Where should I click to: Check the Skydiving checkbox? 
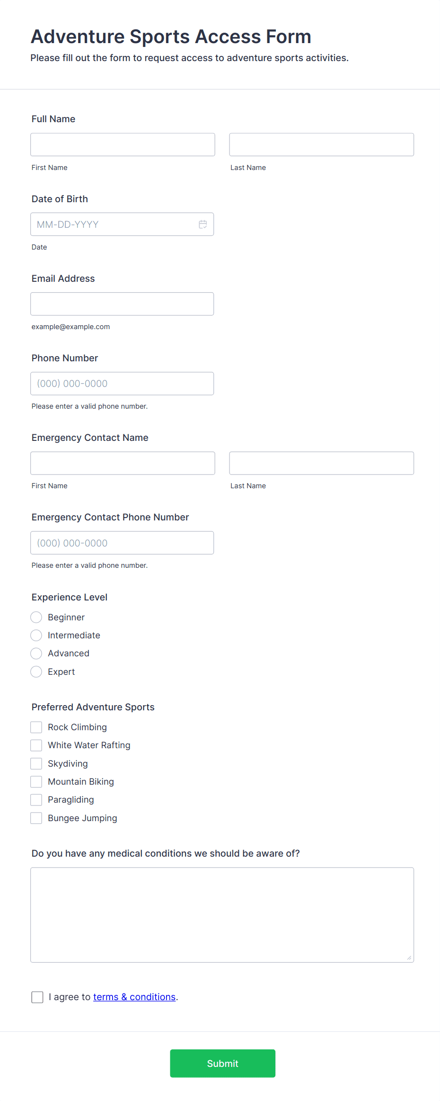36,763
